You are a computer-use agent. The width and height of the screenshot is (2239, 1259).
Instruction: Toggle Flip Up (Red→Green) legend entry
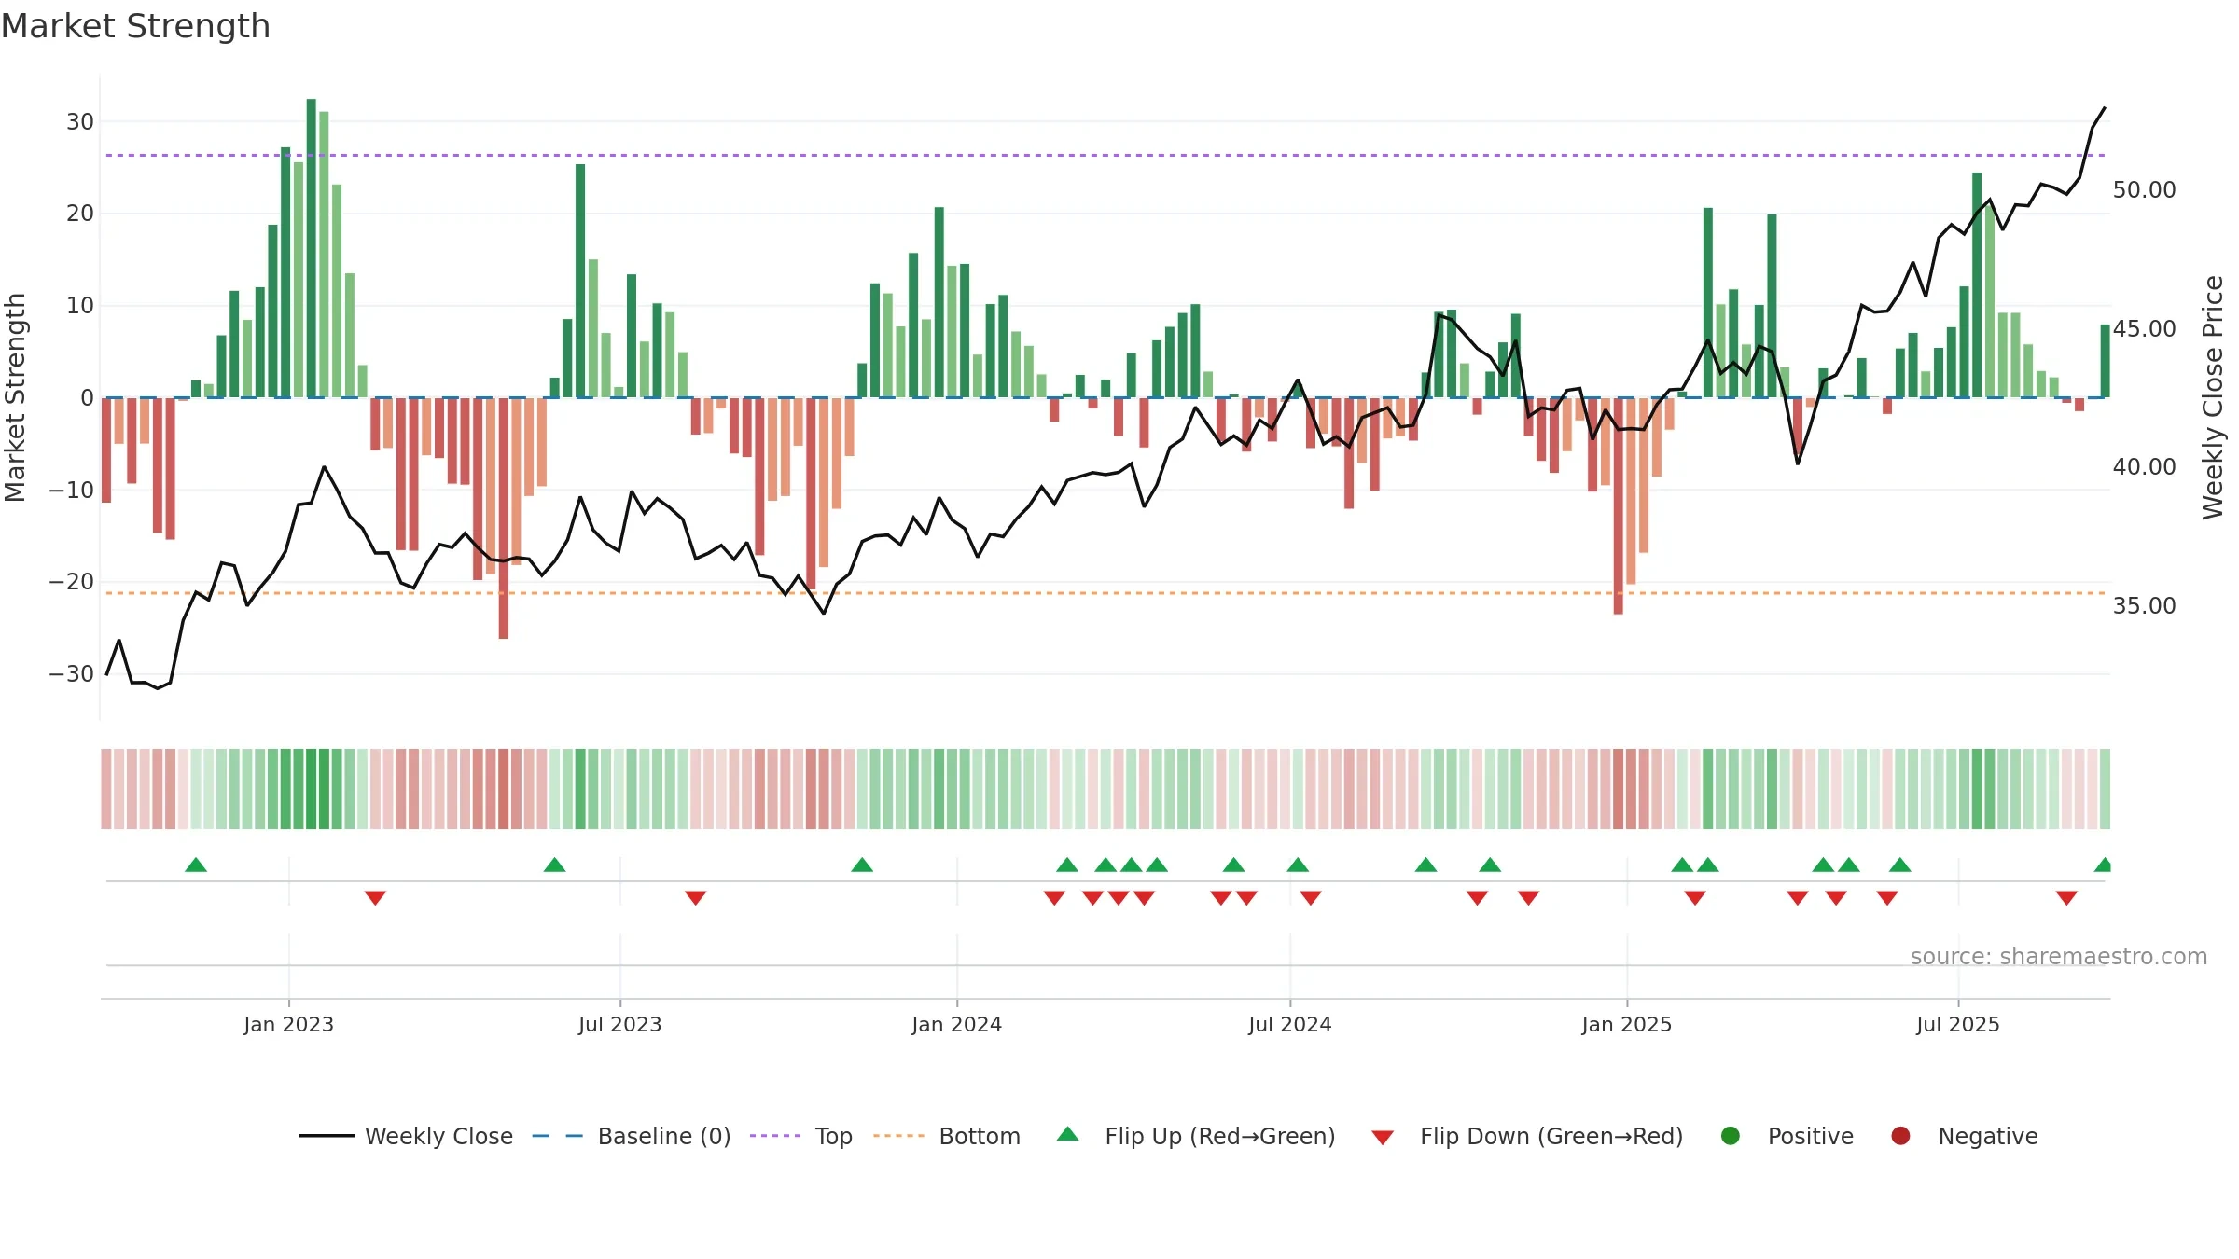1195,1136
